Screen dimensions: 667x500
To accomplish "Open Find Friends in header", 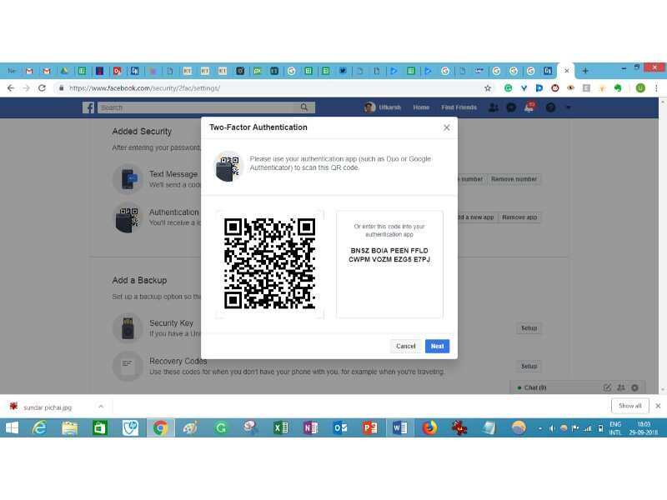I will 459,107.
